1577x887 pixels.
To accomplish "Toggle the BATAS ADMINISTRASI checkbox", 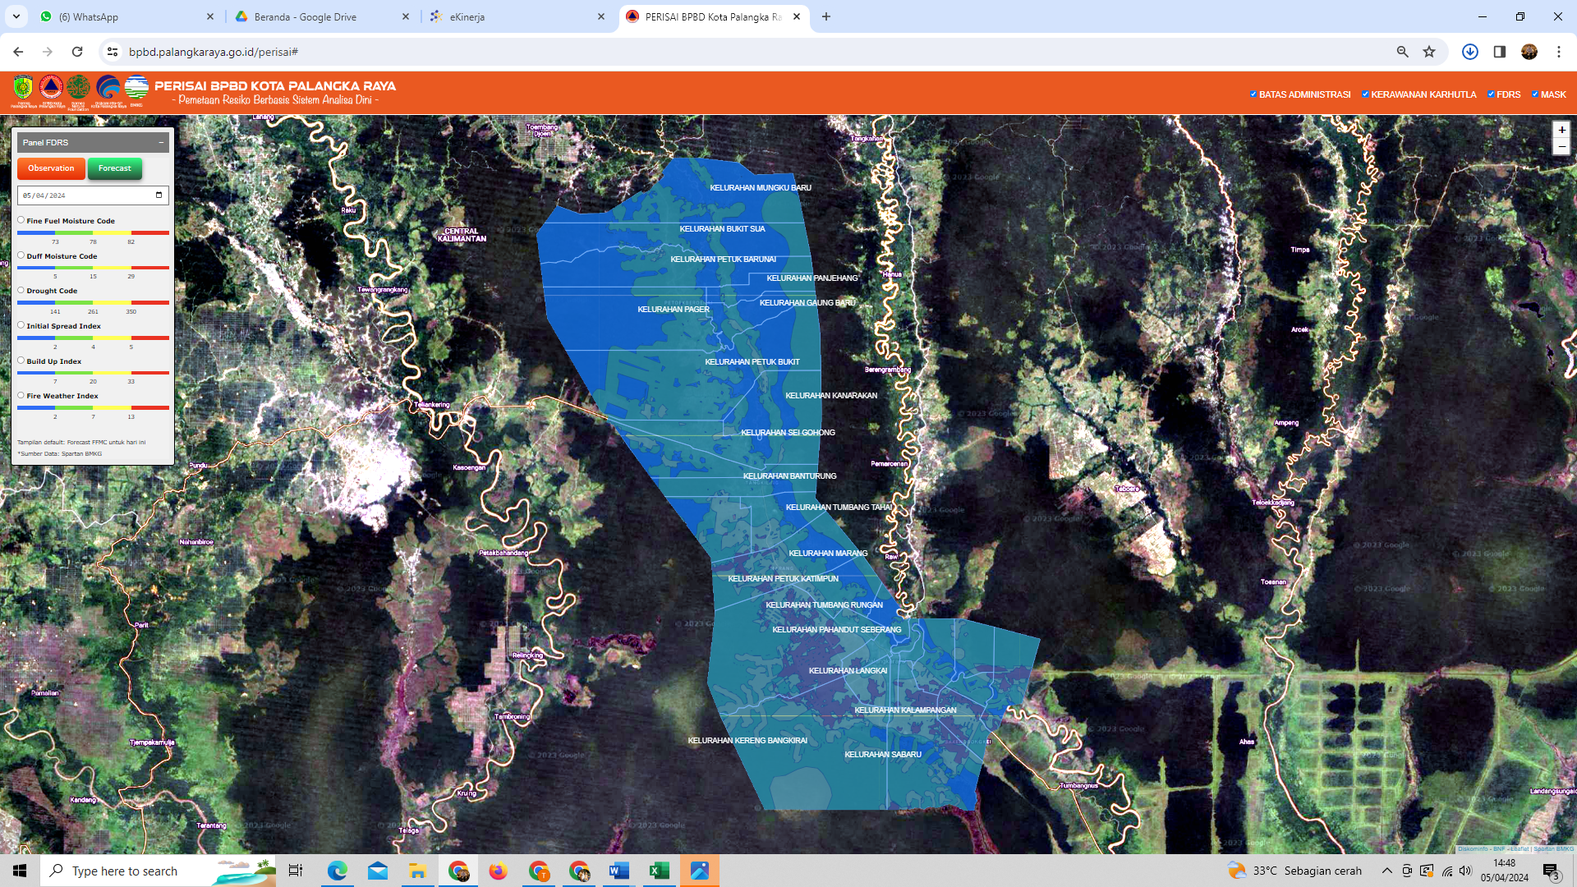I will [1253, 94].
